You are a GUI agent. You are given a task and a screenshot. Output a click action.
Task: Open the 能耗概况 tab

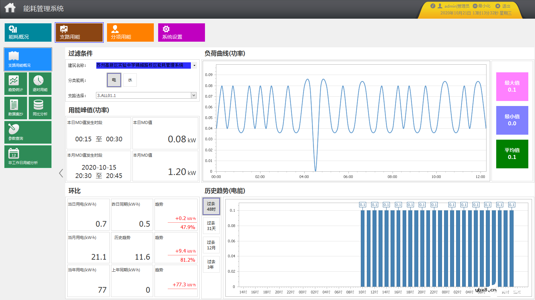(x=28, y=32)
